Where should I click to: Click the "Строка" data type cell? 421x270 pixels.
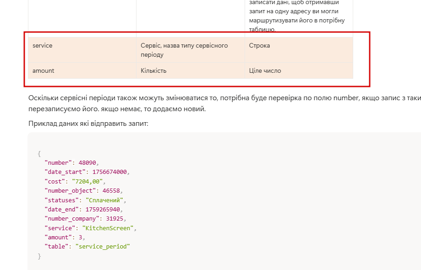pyautogui.click(x=260, y=46)
